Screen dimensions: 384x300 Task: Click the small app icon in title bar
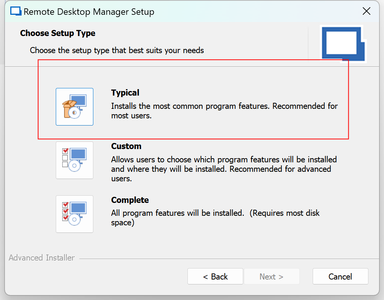[15, 11]
